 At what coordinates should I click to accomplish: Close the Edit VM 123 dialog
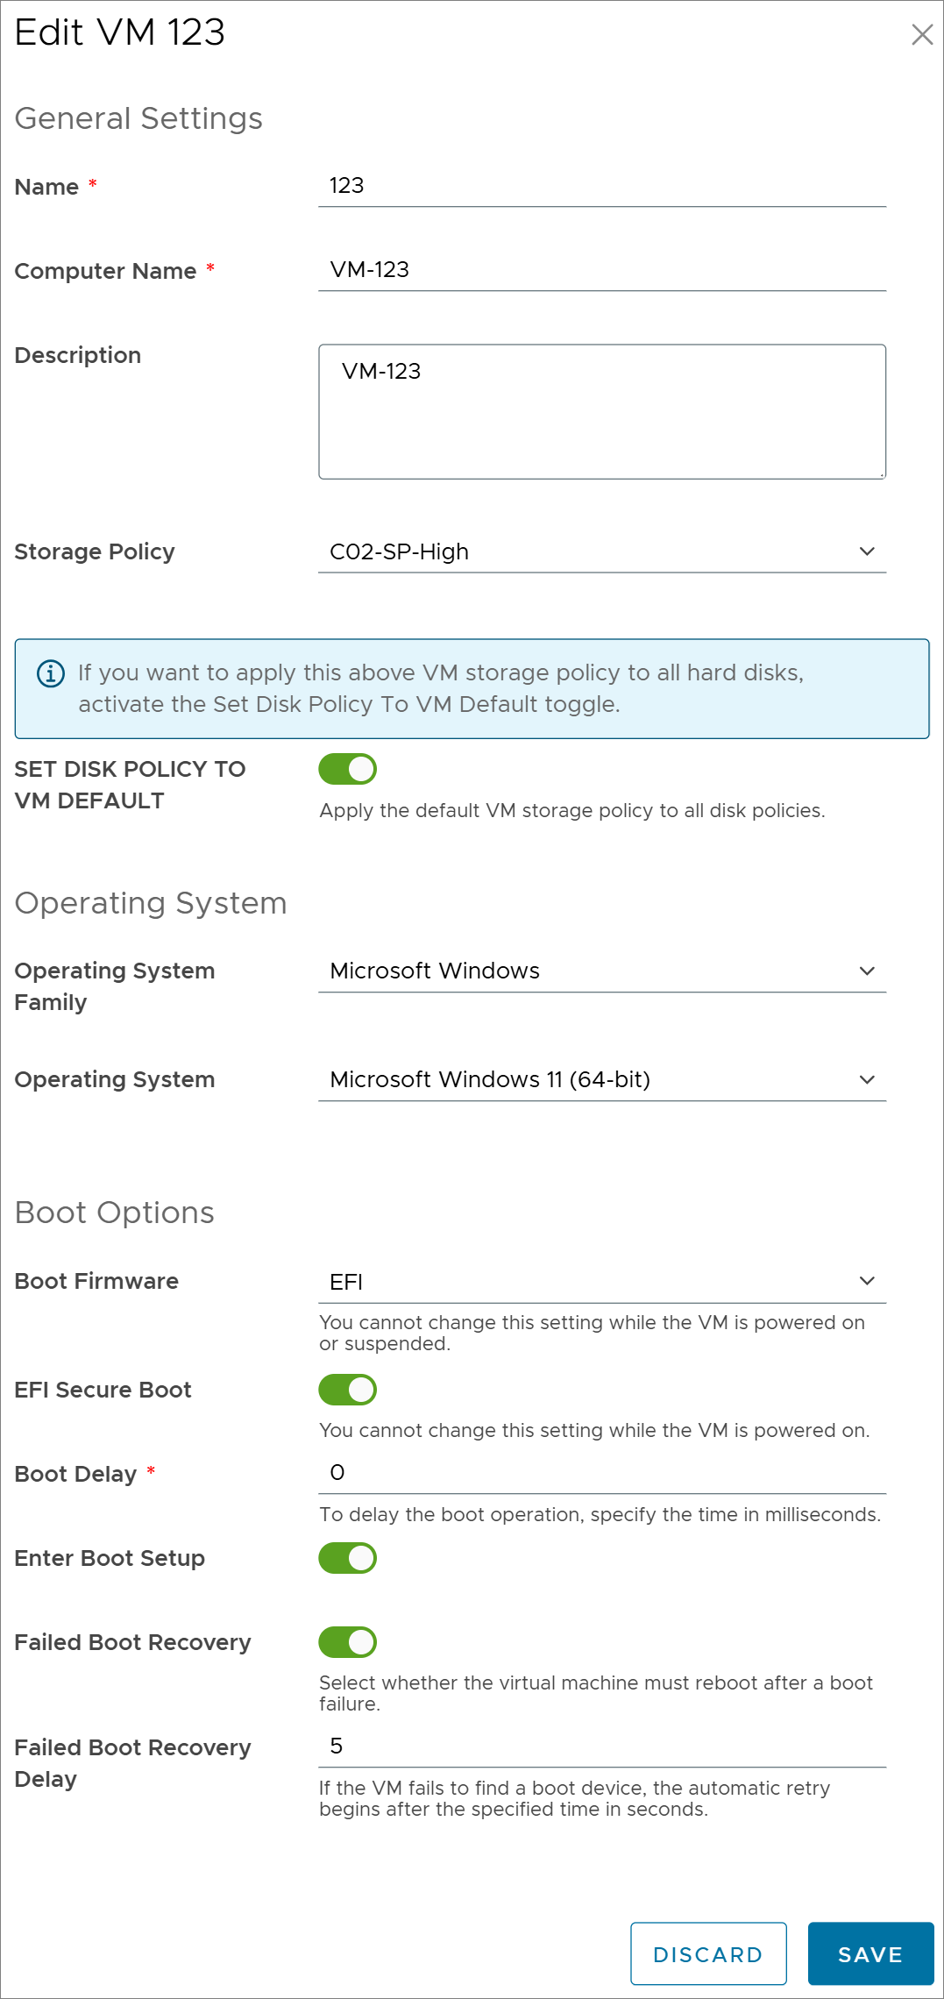click(922, 34)
